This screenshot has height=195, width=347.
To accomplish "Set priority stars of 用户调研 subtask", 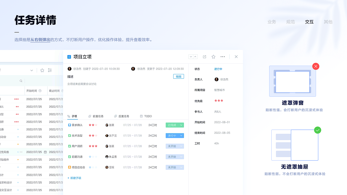I will 93,146.
